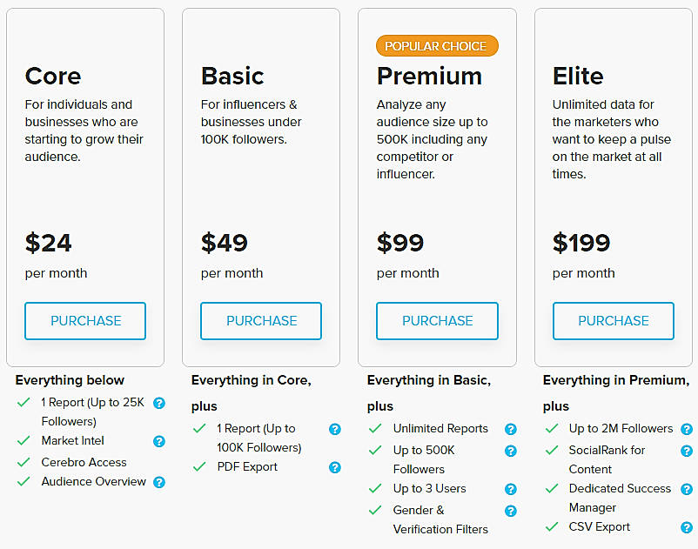Click help icon beside Market Intel
Screen dimensions: 698x549
coord(159,441)
